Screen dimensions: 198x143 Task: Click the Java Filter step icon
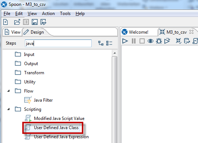pos(28,100)
